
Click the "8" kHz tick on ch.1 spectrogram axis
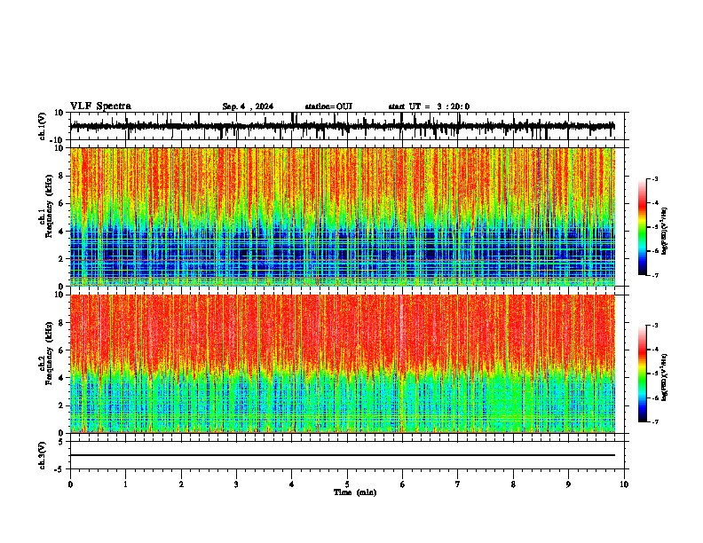point(62,176)
